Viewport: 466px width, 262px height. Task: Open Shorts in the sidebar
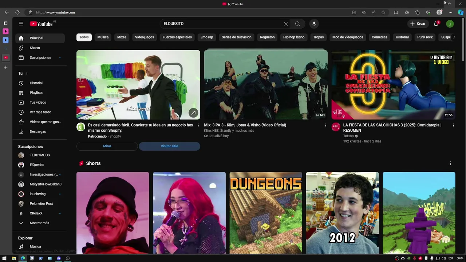(x=40, y=48)
